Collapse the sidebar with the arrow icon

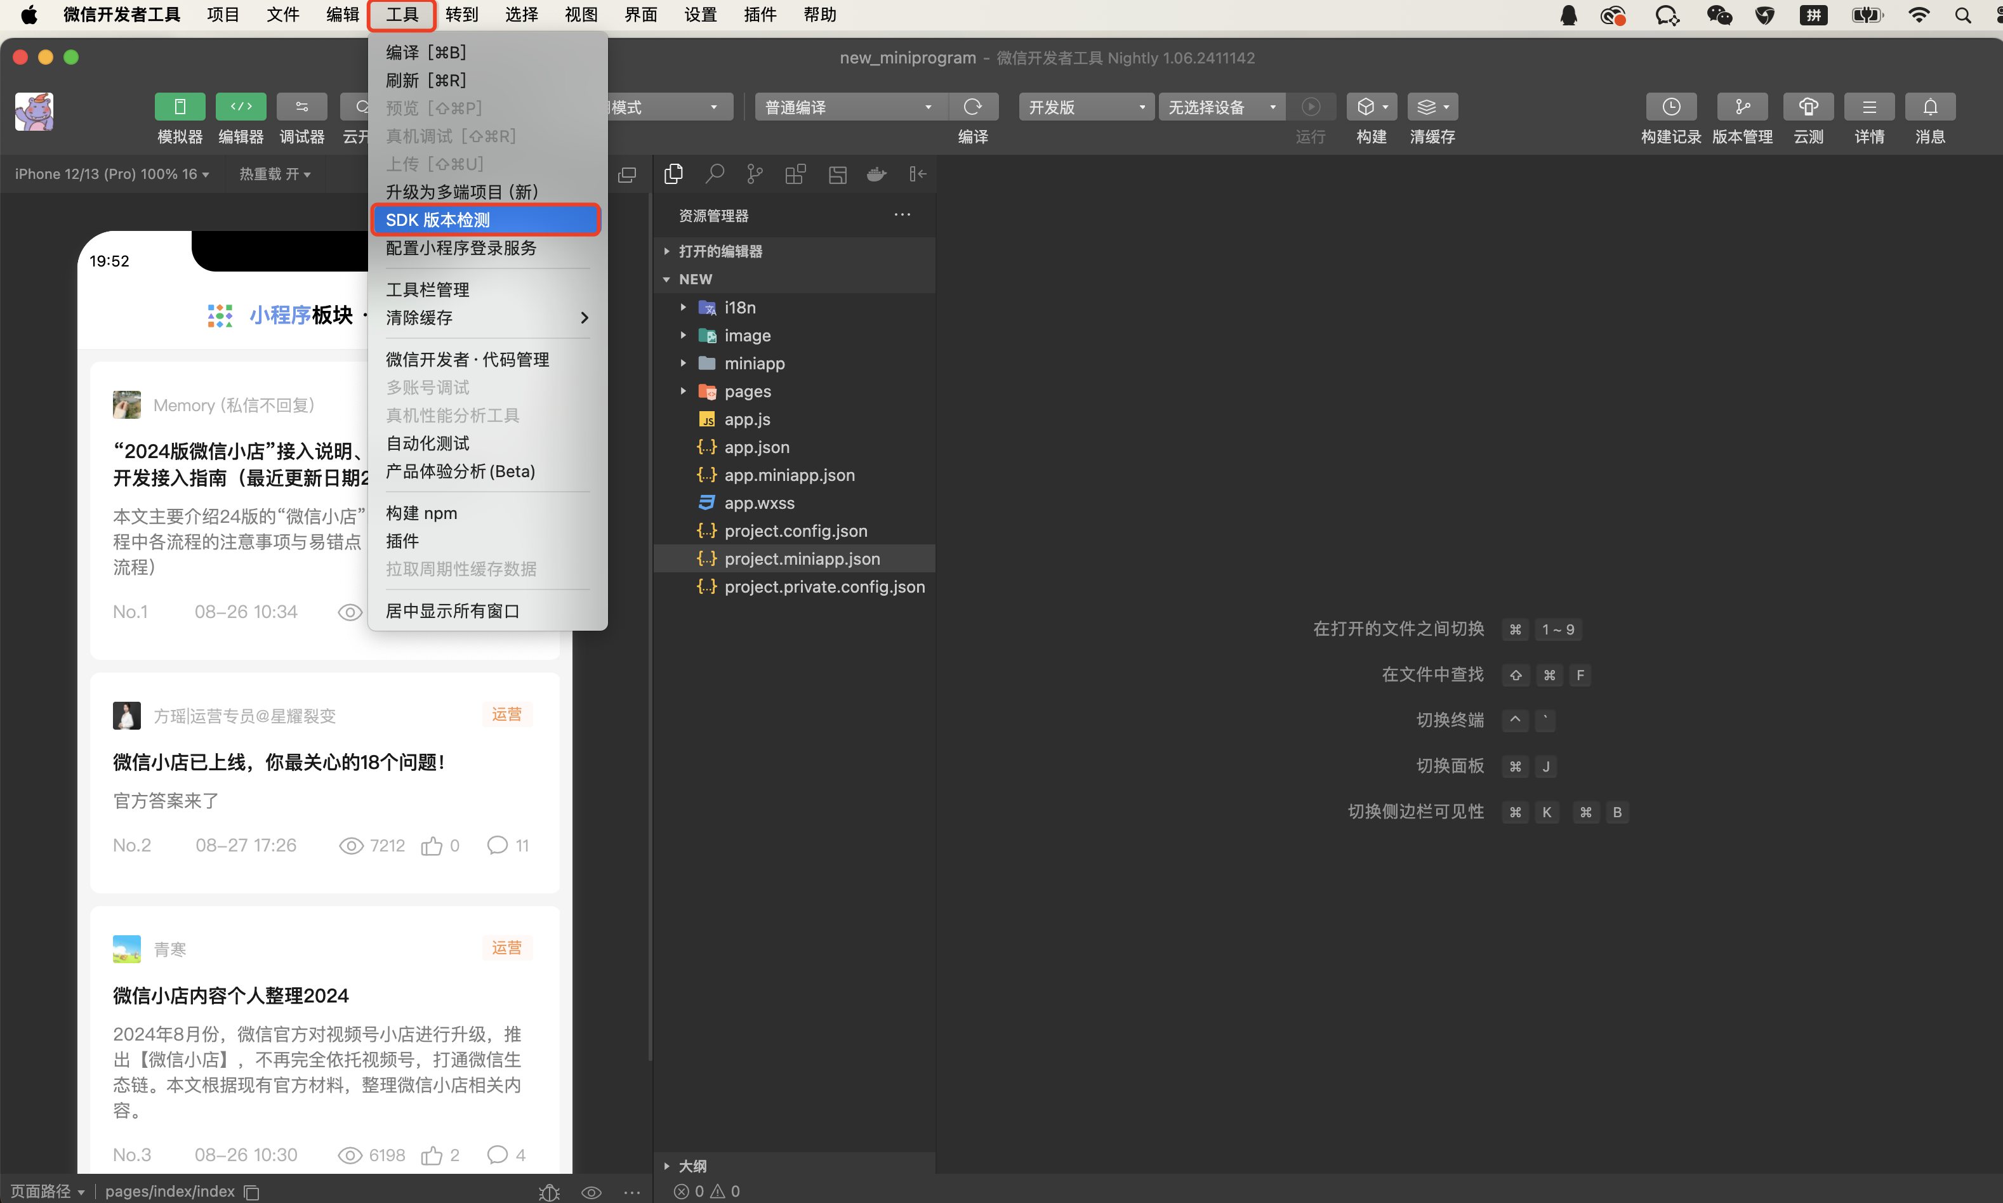tap(918, 174)
